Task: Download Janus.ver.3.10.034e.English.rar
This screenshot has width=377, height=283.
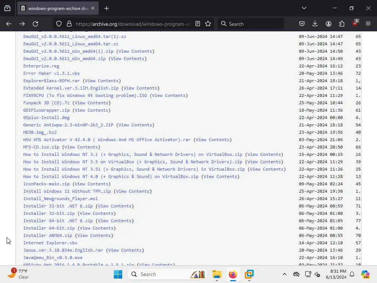Action: point(63,250)
